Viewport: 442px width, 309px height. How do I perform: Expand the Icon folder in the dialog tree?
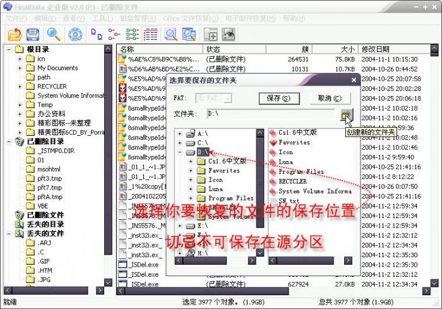pyautogui.click(x=191, y=179)
